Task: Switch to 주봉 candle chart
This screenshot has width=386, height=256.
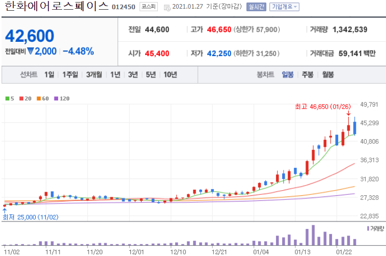Action: (308, 74)
